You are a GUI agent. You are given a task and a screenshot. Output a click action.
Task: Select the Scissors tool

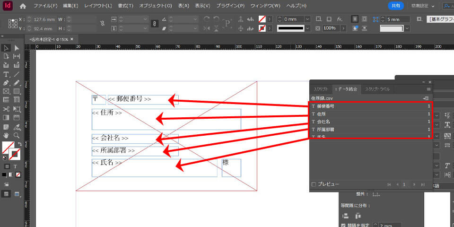click(6, 108)
